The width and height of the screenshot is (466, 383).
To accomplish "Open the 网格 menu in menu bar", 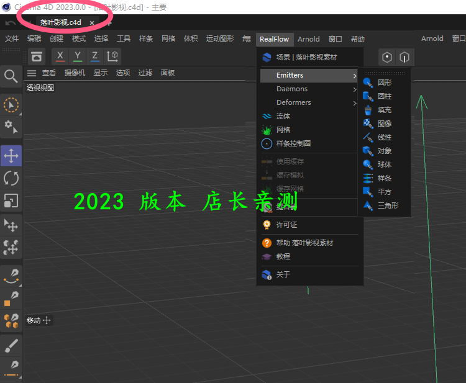I will pos(168,38).
